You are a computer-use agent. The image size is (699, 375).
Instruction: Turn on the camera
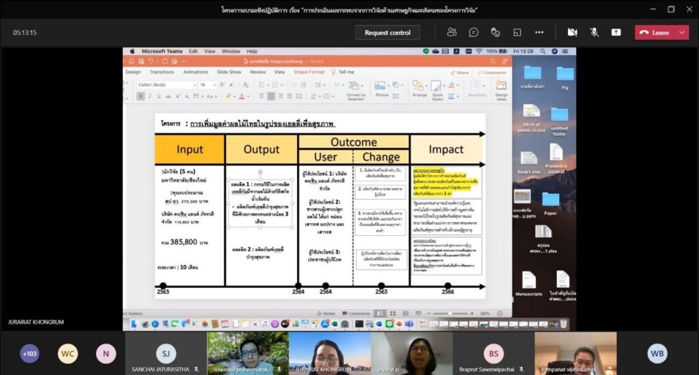[572, 32]
